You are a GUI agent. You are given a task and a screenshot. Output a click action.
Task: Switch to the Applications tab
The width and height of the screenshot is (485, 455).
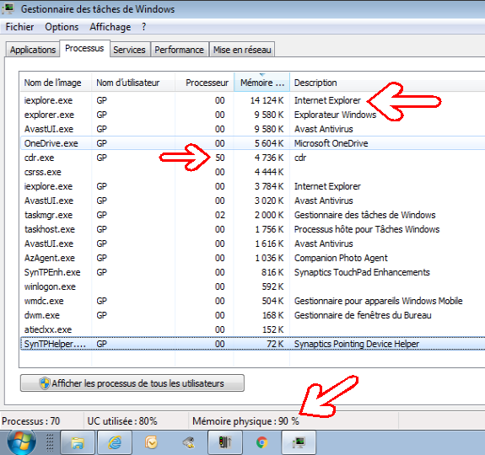coord(33,50)
